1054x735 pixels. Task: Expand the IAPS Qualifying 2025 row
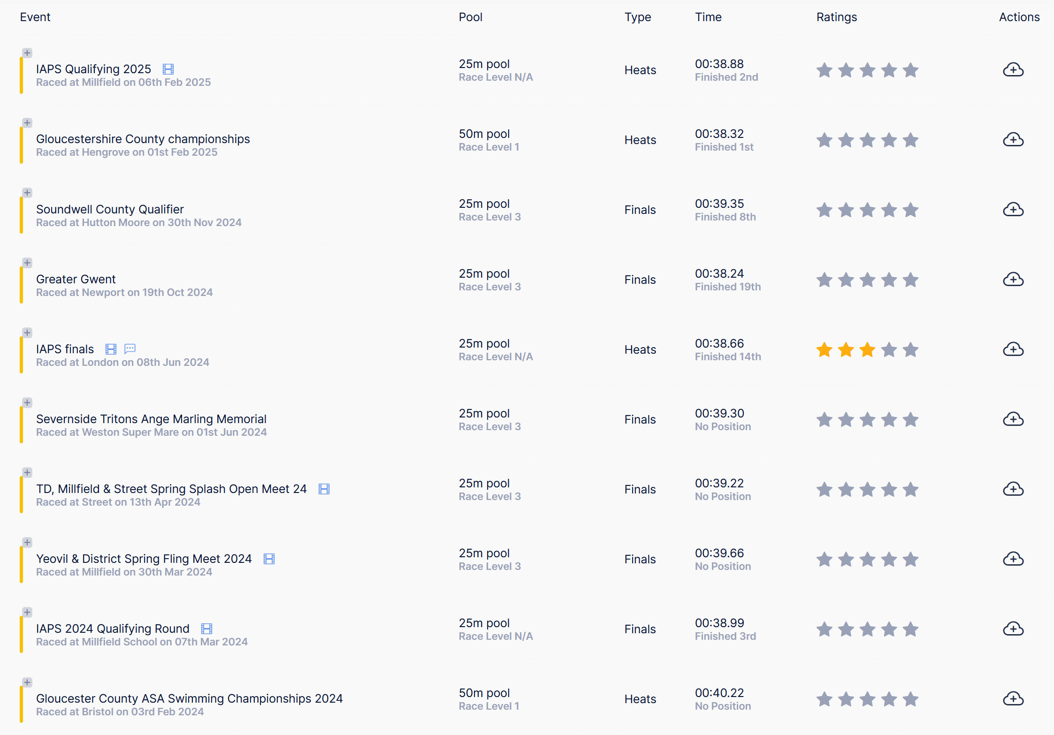(27, 53)
